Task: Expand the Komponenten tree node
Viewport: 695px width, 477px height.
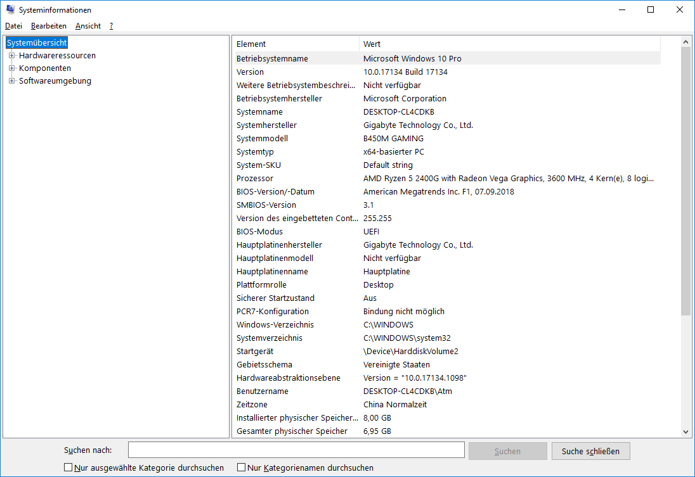Action: [11, 68]
